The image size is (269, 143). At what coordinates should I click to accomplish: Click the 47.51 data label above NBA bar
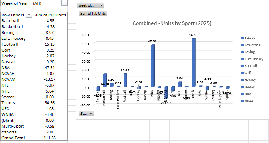152,41
